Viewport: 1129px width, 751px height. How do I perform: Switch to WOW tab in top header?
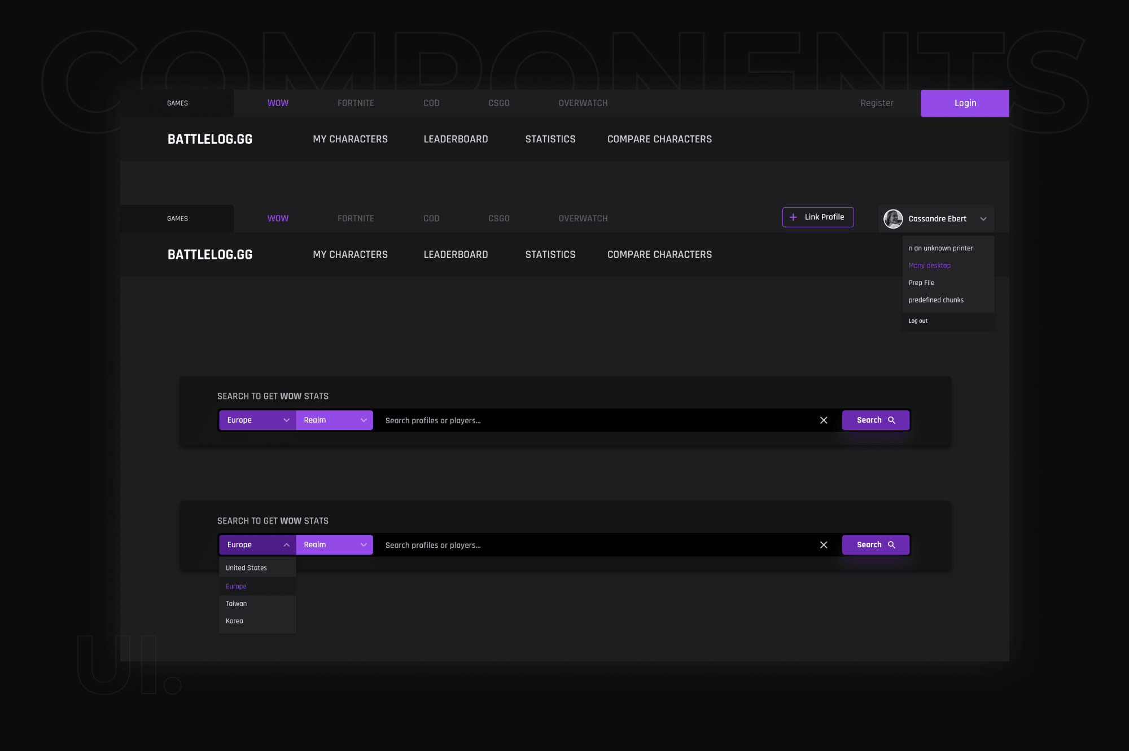click(278, 103)
